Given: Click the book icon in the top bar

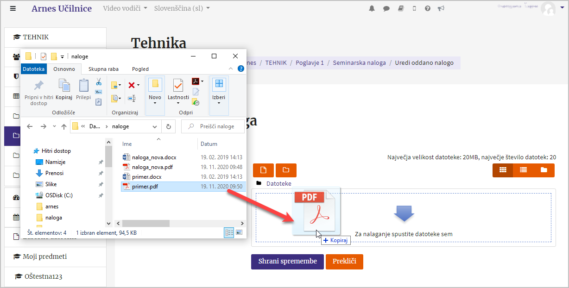Looking at the screenshot, I should [x=401, y=8].
